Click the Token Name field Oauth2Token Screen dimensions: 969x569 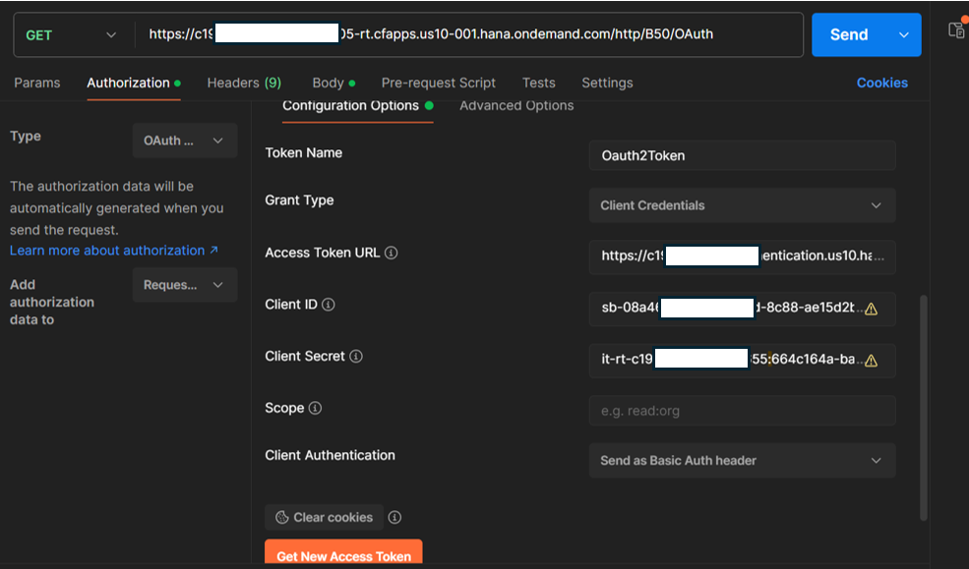pos(742,155)
